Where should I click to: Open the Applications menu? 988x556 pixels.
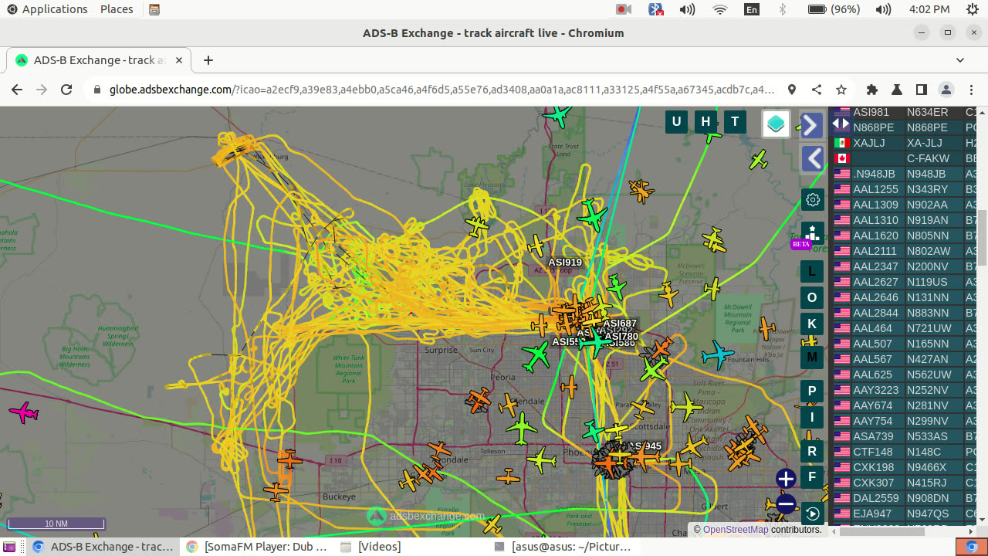tap(48, 9)
